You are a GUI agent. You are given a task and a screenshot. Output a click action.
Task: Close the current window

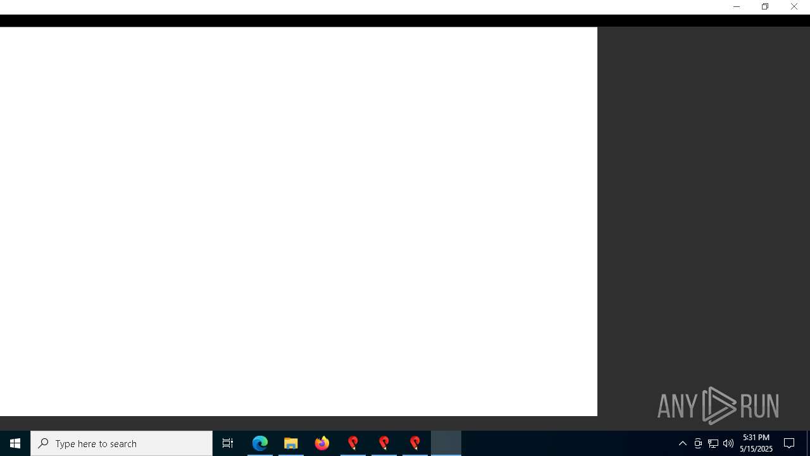point(794,6)
